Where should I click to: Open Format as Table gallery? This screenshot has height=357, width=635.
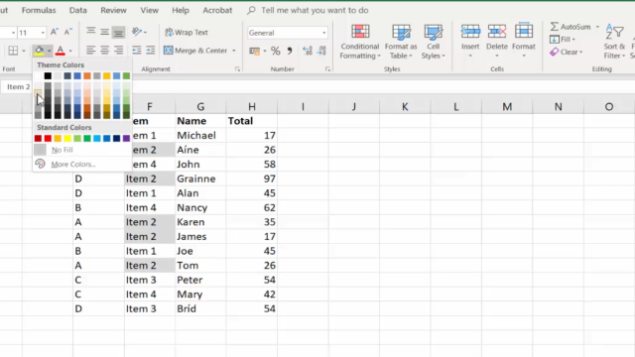click(401, 42)
